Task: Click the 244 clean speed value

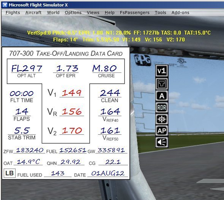Action: (110, 93)
